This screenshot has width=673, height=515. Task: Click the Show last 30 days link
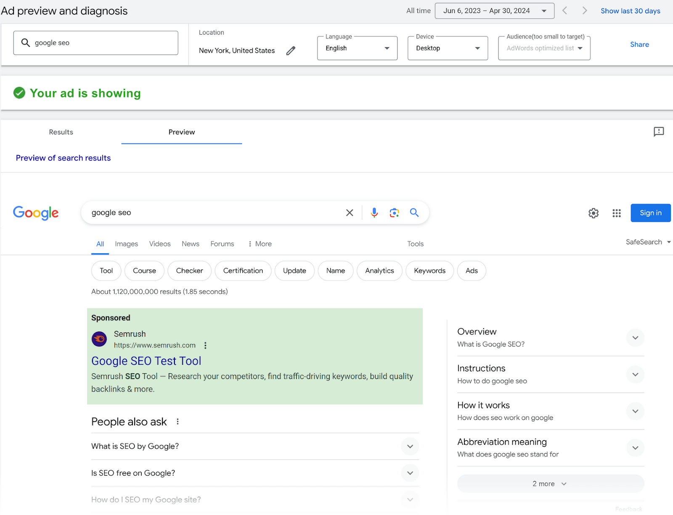(630, 11)
